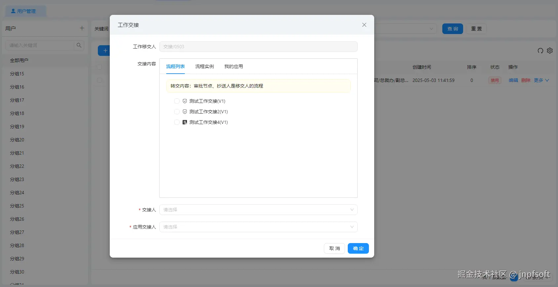Select 分组23 in the sidebar
Screen dimensions: 558x287
click(45, 179)
